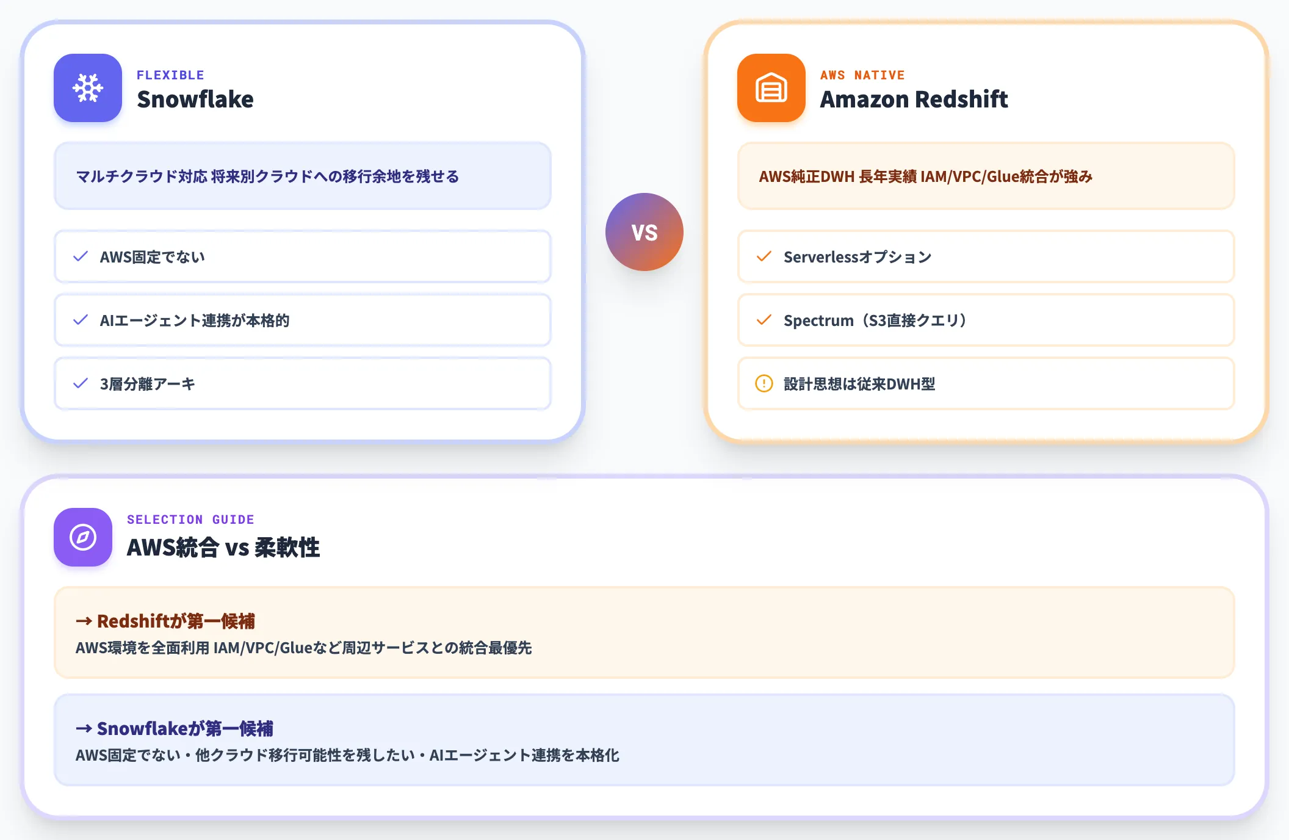Viewport: 1289px width, 840px height.
Task: Click the AWS純正DWH 長年実績 summary box
Action: [x=986, y=176]
